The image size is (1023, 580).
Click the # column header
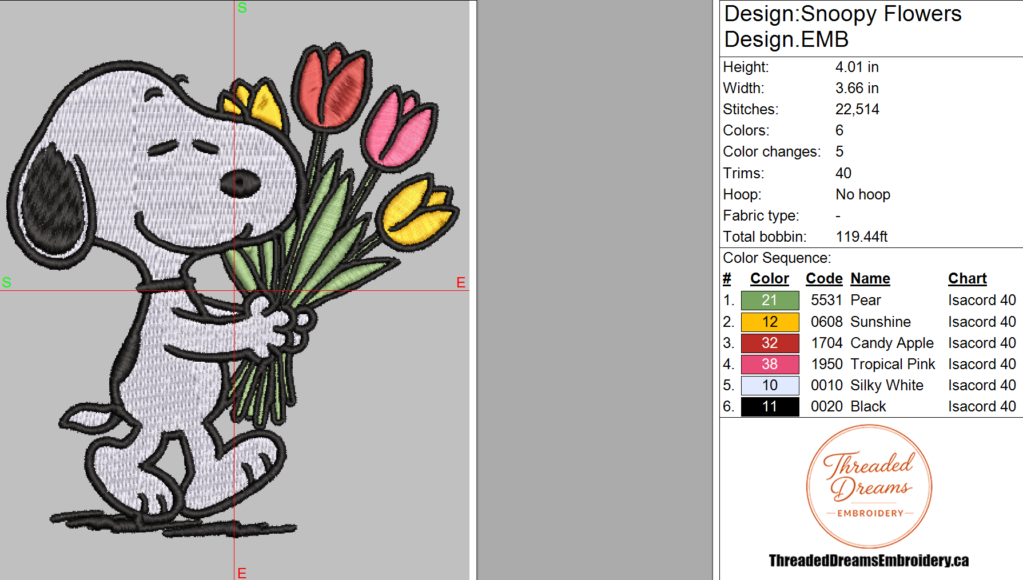(727, 278)
